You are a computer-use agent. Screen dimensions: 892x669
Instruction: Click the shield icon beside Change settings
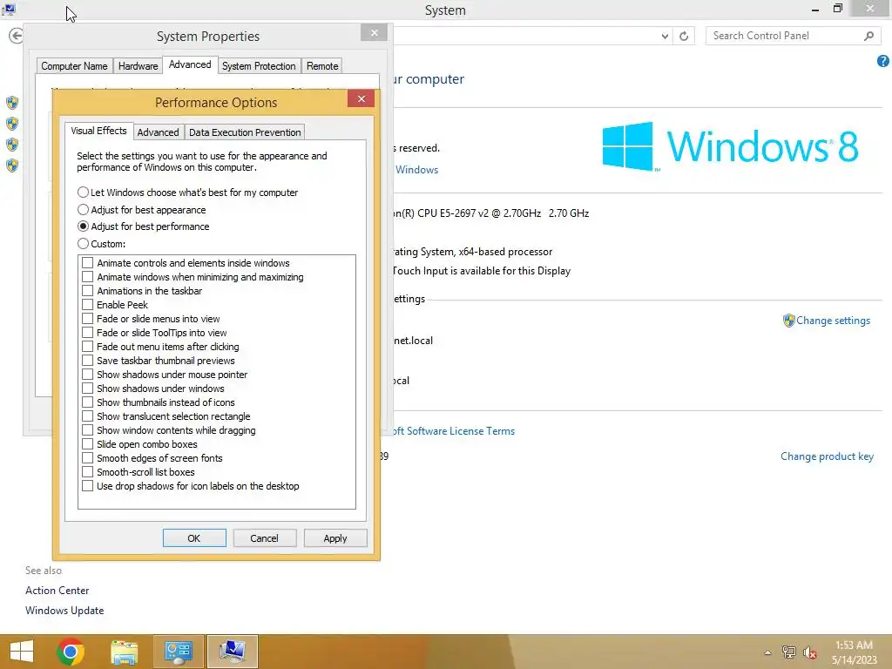(x=788, y=321)
